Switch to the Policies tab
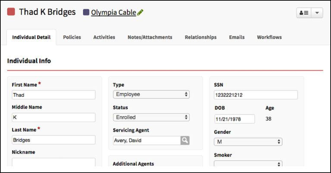331x173 pixels. tap(72, 37)
